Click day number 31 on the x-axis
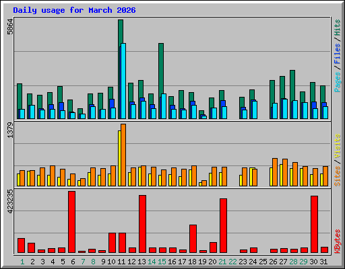 click(x=323, y=262)
